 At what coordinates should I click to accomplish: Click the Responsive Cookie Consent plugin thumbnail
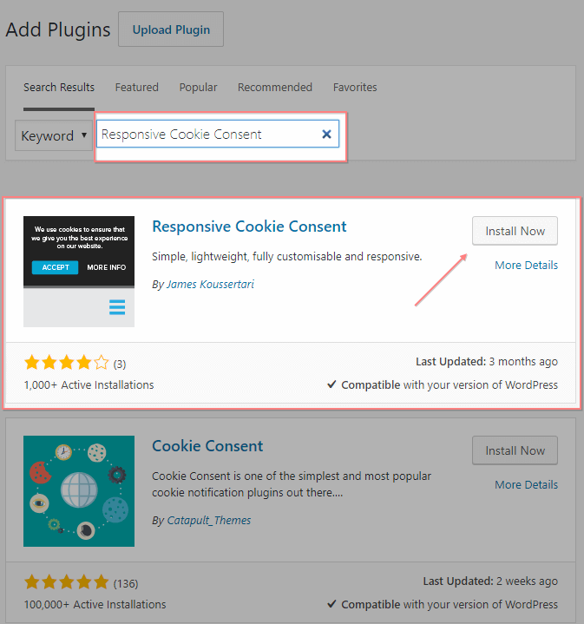(x=79, y=272)
